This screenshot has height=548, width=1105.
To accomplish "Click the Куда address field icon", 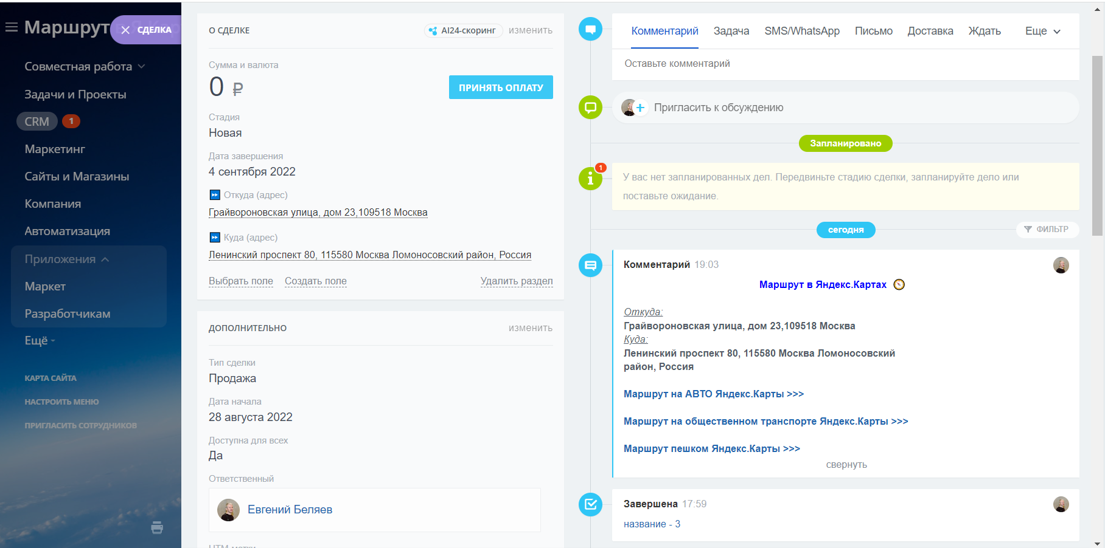I will point(215,238).
